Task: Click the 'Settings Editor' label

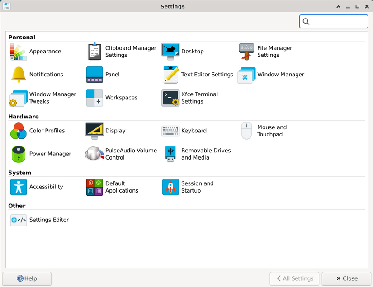Action: (49, 220)
